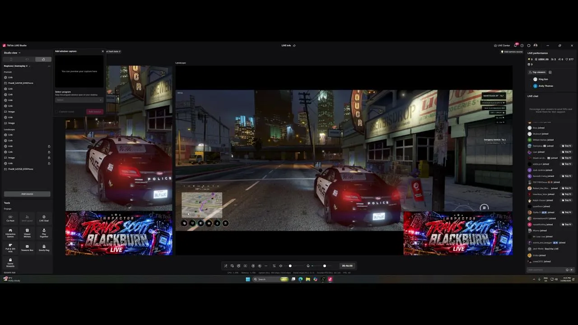Toggle lock on first locked Landscape Link

pos(49,146)
